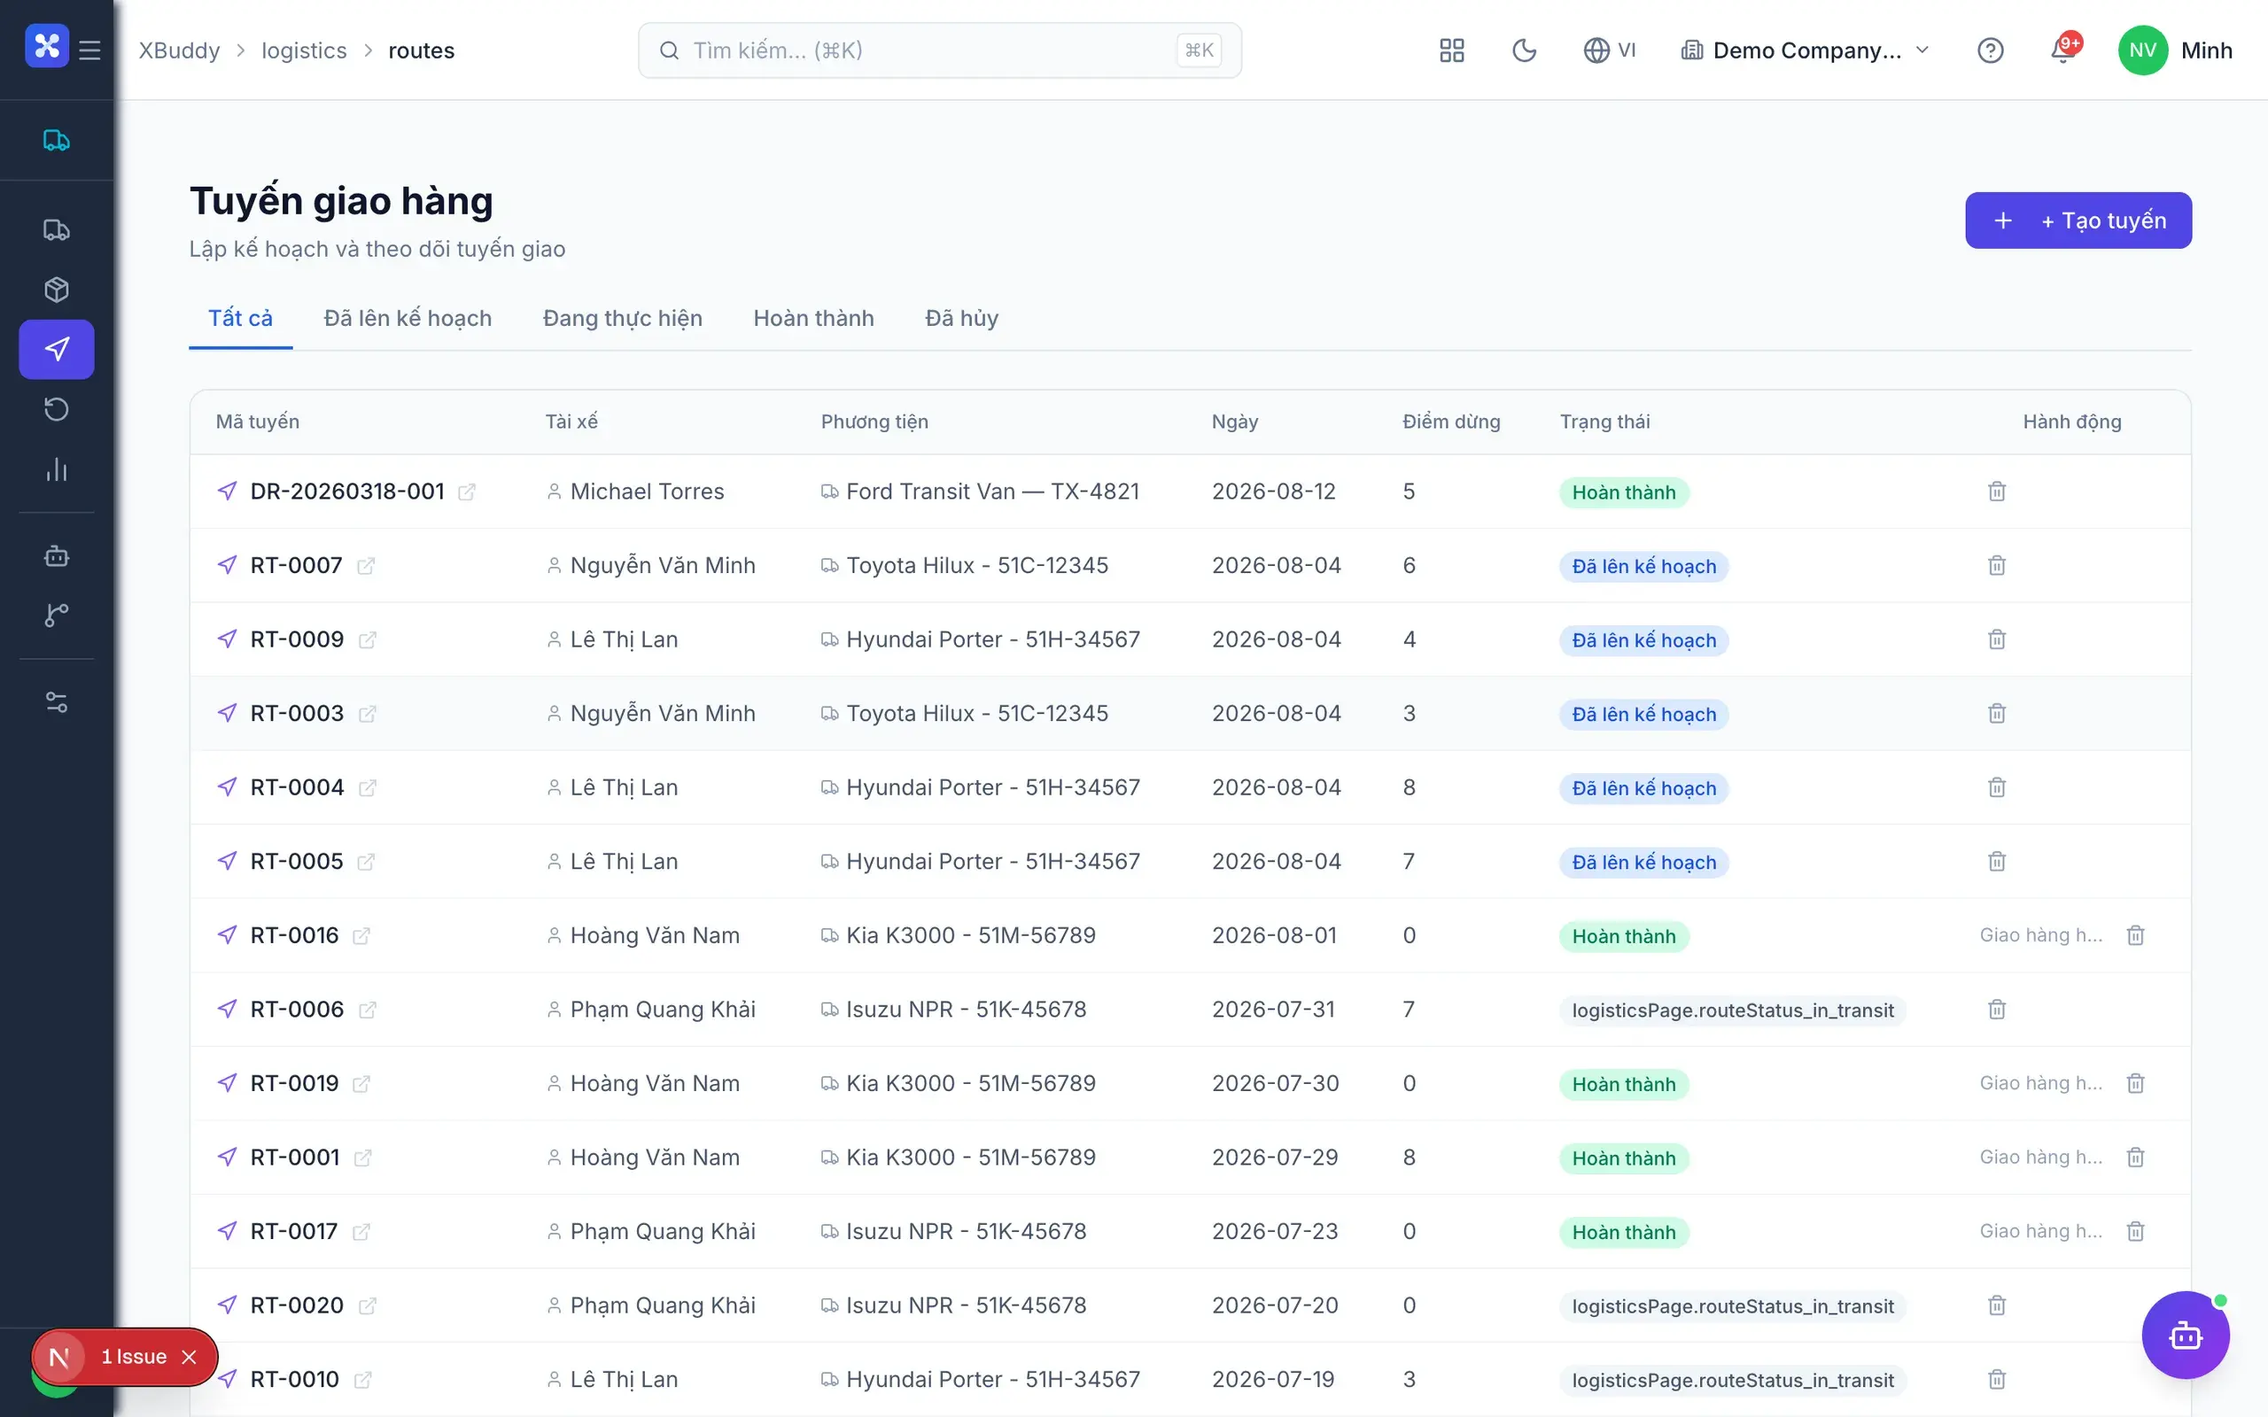This screenshot has height=1417, width=2268.
Task: Click the in_transit status for RT-0006
Action: 1732,1010
